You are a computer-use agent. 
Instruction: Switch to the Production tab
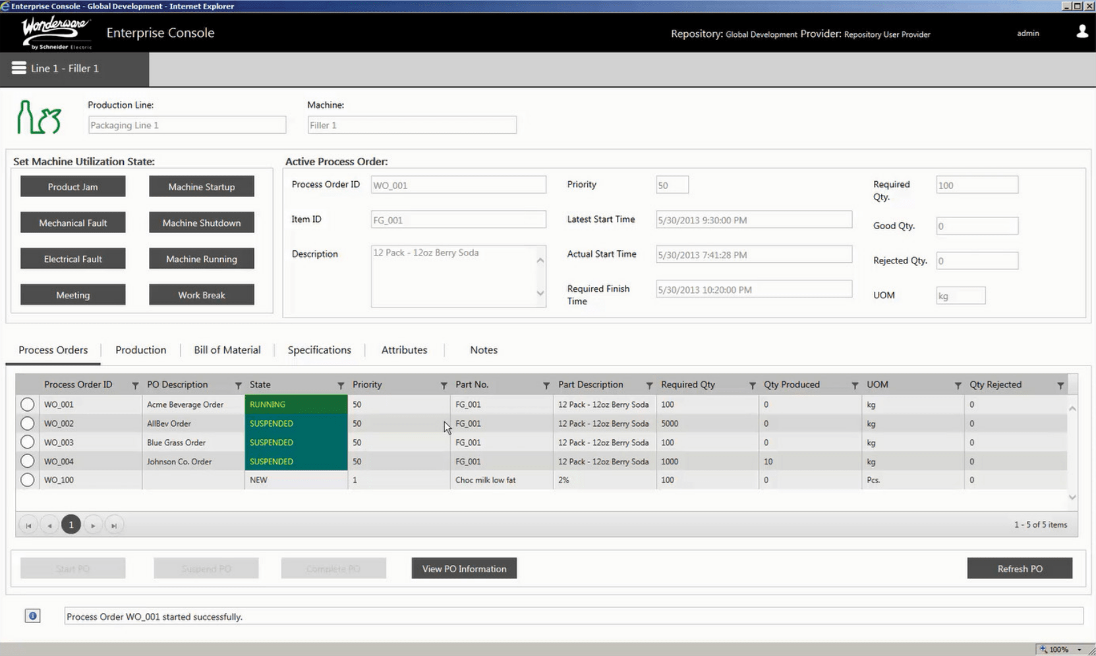tap(140, 350)
